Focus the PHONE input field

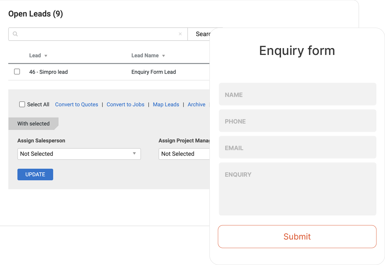298,121
